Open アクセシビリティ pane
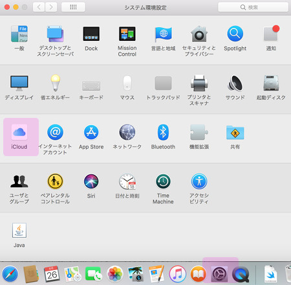This screenshot has height=285, width=291. [199, 181]
